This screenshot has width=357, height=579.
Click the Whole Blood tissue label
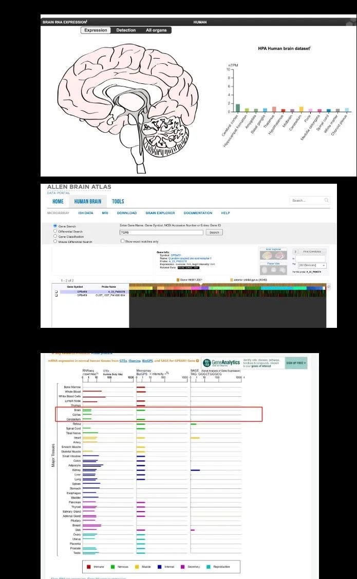click(72, 392)
